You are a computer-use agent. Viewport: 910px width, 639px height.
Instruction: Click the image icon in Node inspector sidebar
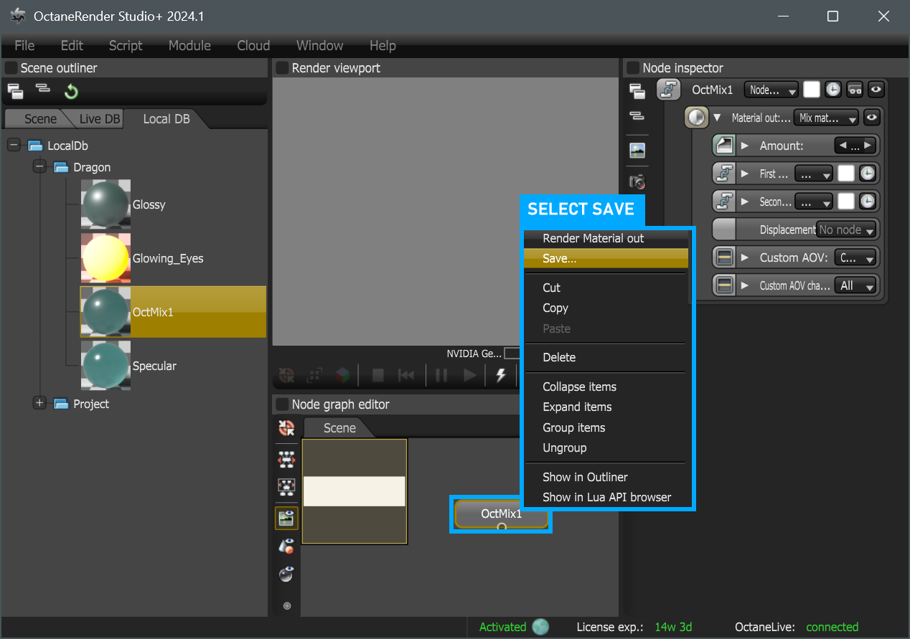[x=637, y=151]
